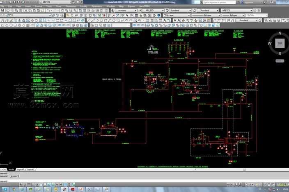Open the ByLayer linetype dropdown
This screenshot has height=192, width=289.
point(206,16)
